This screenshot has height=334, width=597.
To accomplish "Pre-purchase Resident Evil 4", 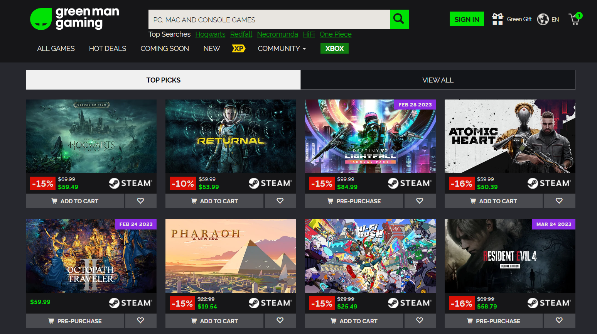I will (x=494, y=321).
